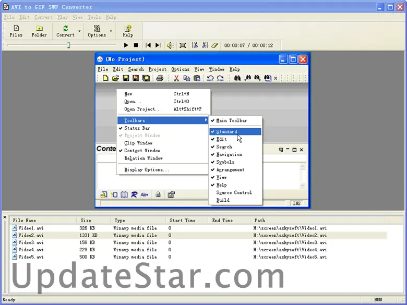Click the Undo arrow icon
The image size is (407, 305).
click(210, 78)
